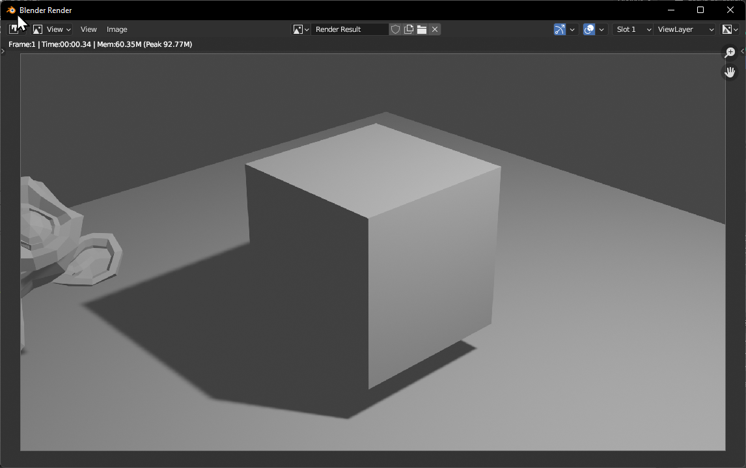The image size is (746, 468).
Task: Click the new image duplicate icon
Action: click(409, 29)
